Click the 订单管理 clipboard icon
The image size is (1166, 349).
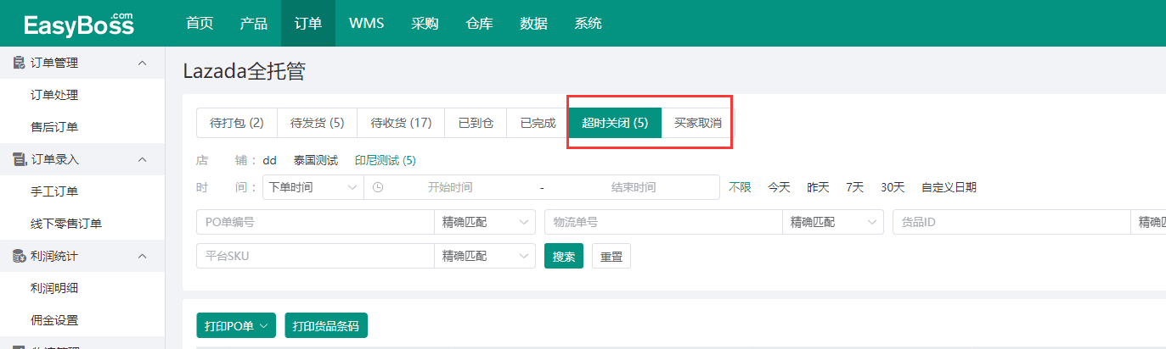click(x=19, y=63)
